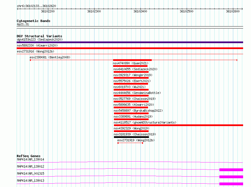The width and height of the screenshot is (251, 187).
Task: Select variant label esv2731916 (Wong2012b)
Action: coord(36,51)
